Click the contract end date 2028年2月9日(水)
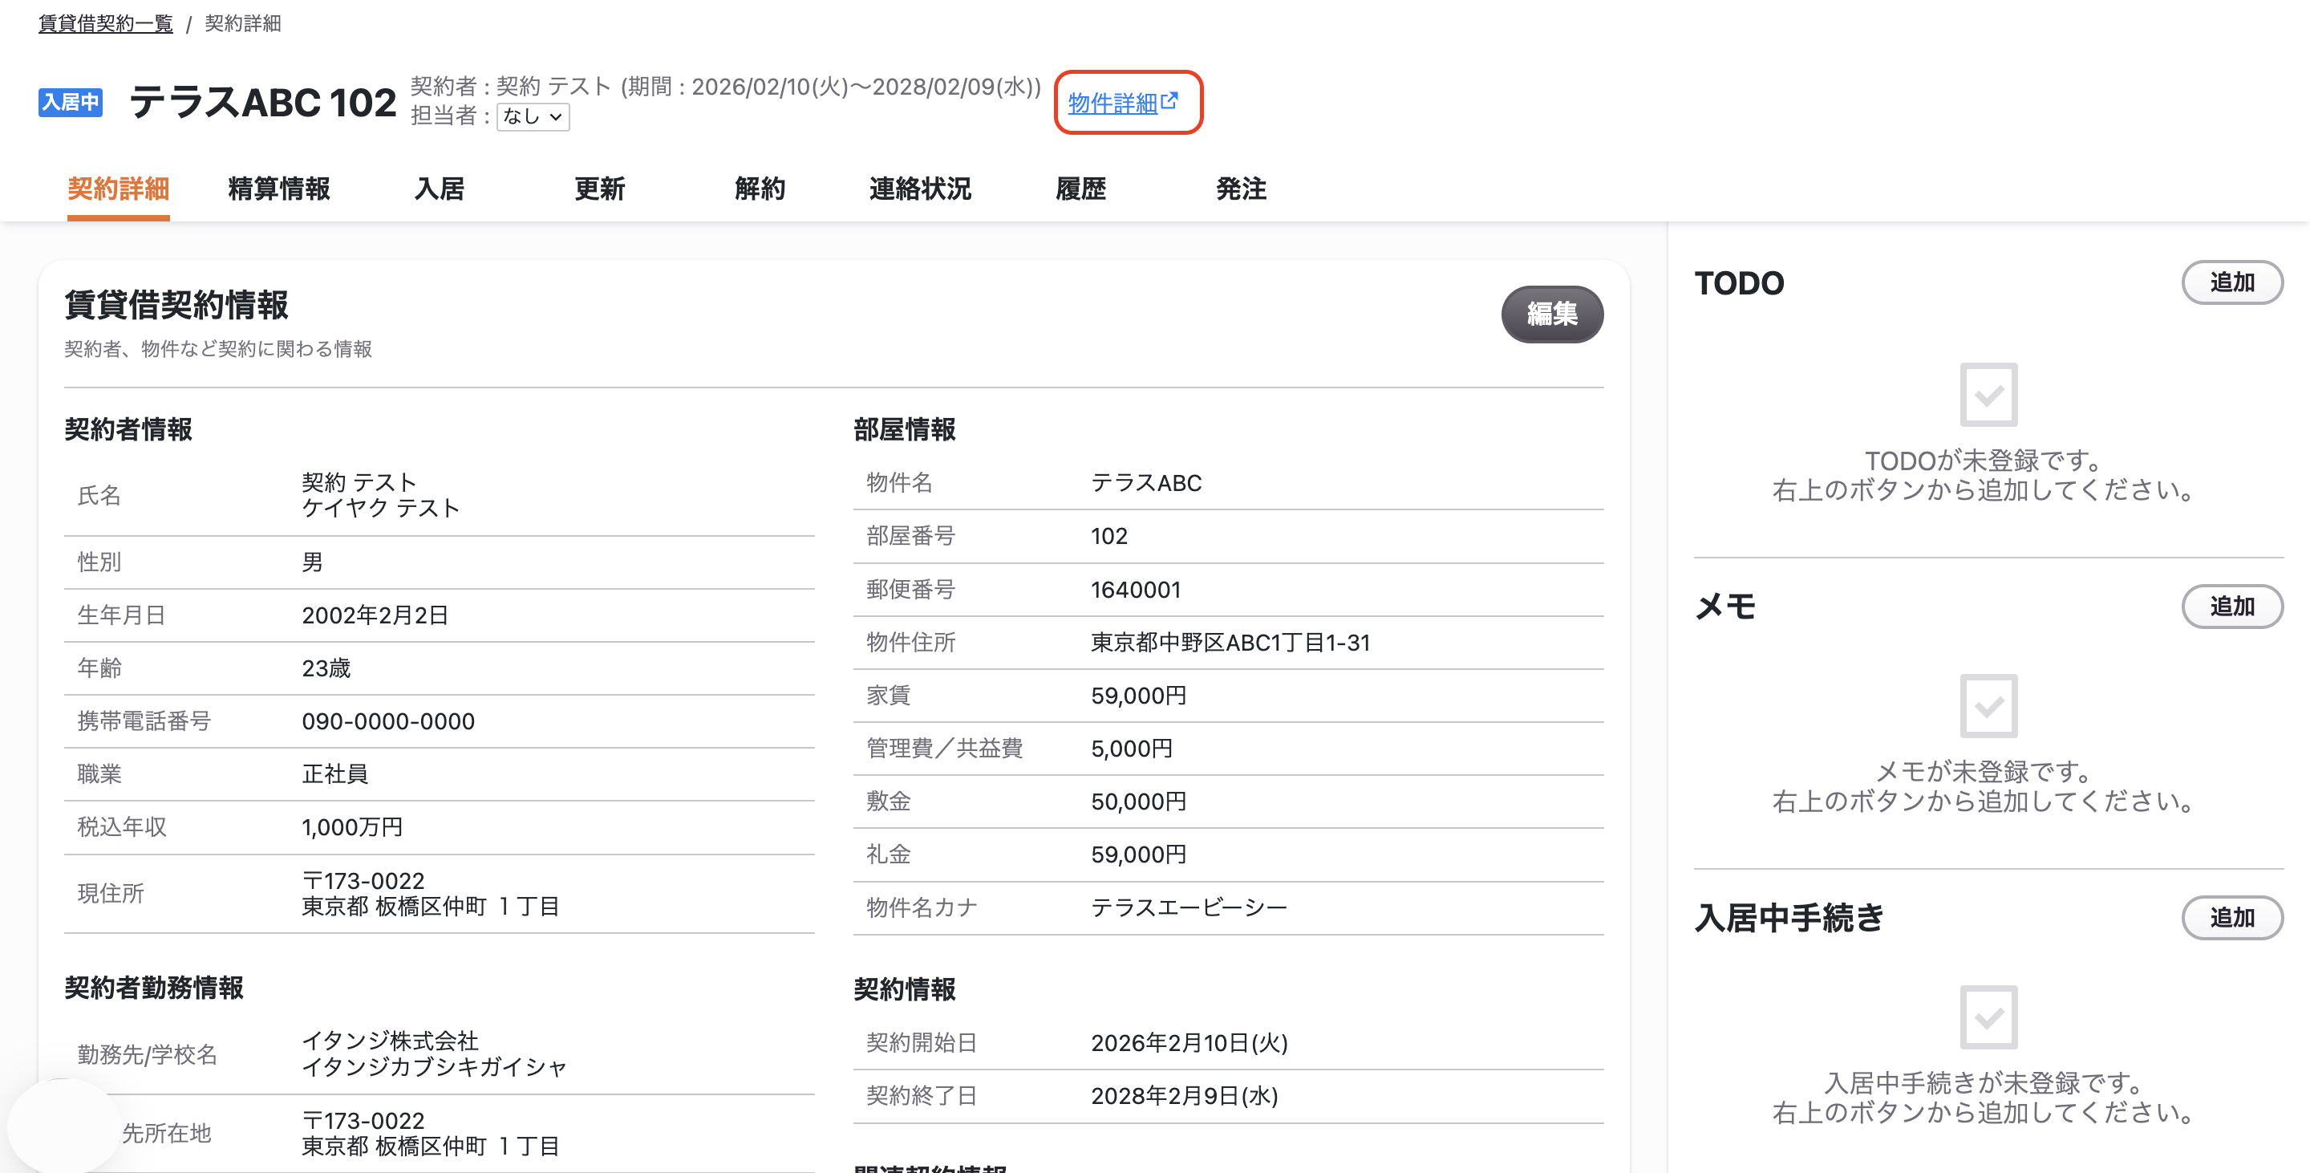Screen dimensions: 2310x1173 (1184, 1095)
